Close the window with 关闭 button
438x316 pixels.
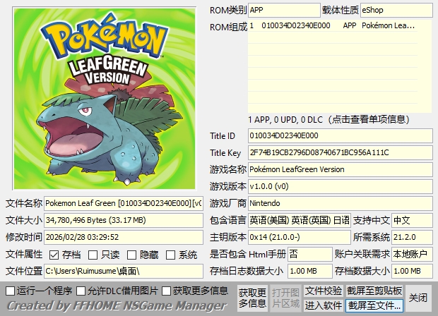click(418, 298)
